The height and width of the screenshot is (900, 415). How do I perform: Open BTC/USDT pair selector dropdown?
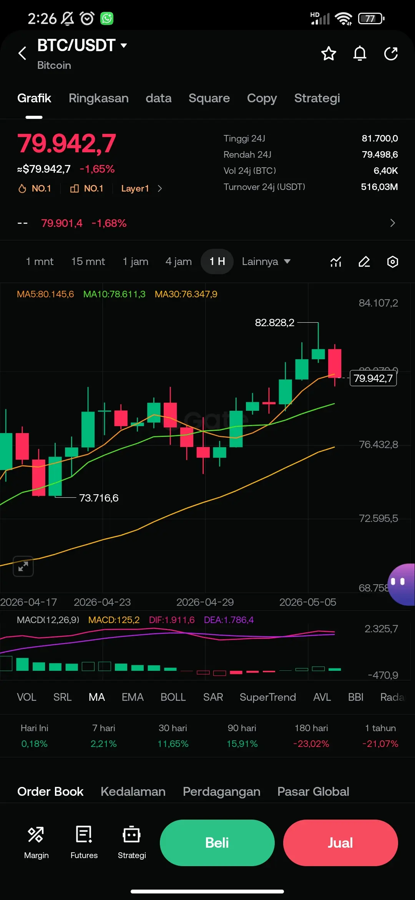click(x=82, y=45)
